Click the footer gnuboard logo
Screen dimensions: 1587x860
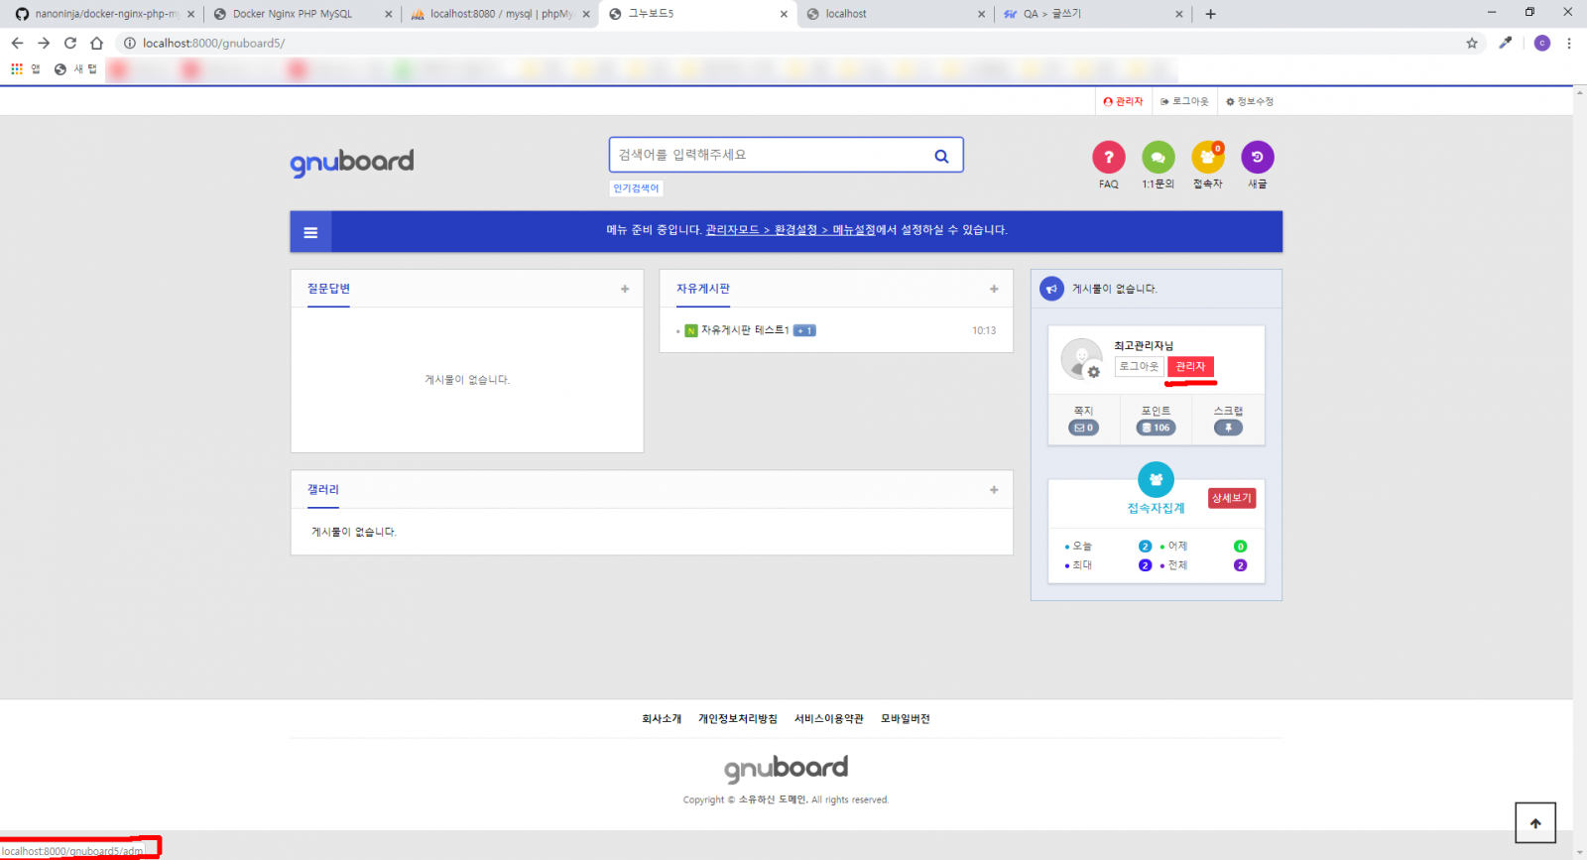786,769
